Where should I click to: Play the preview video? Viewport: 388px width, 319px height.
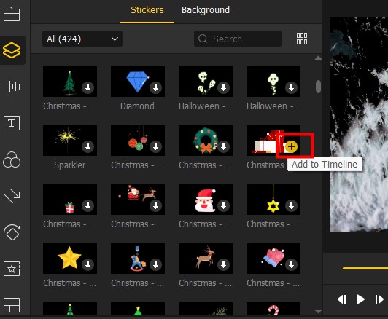tap(360, 299)
